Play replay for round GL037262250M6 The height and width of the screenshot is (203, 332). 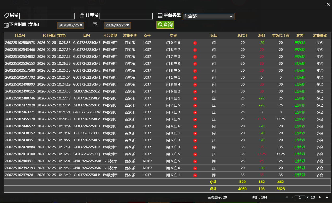click(x=195, y=43)
